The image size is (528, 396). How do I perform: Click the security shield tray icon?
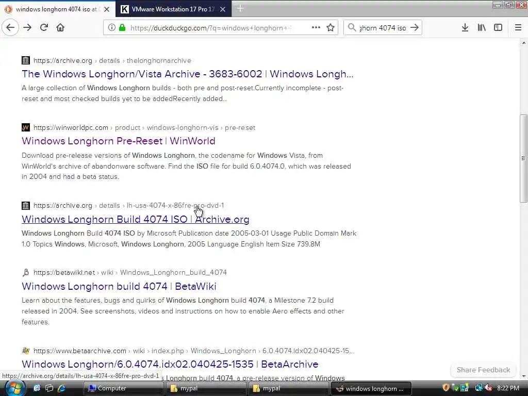pyautogui.click(x=446, y=388)
